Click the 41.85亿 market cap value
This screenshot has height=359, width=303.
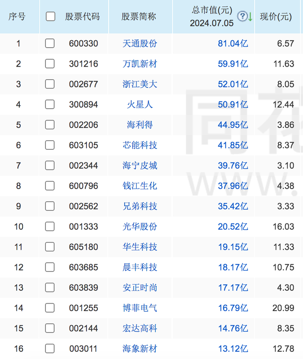233,145
